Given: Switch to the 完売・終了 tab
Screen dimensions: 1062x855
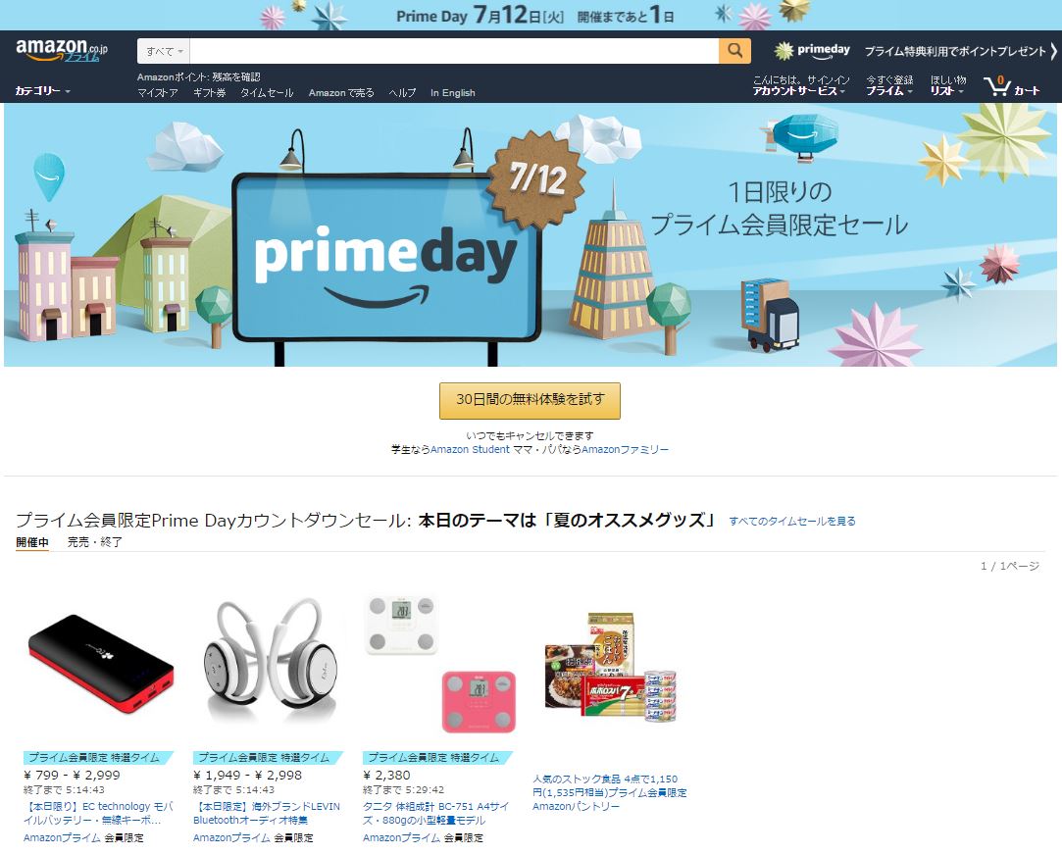Looking at the screenshot, I should [x=95, y=541].
